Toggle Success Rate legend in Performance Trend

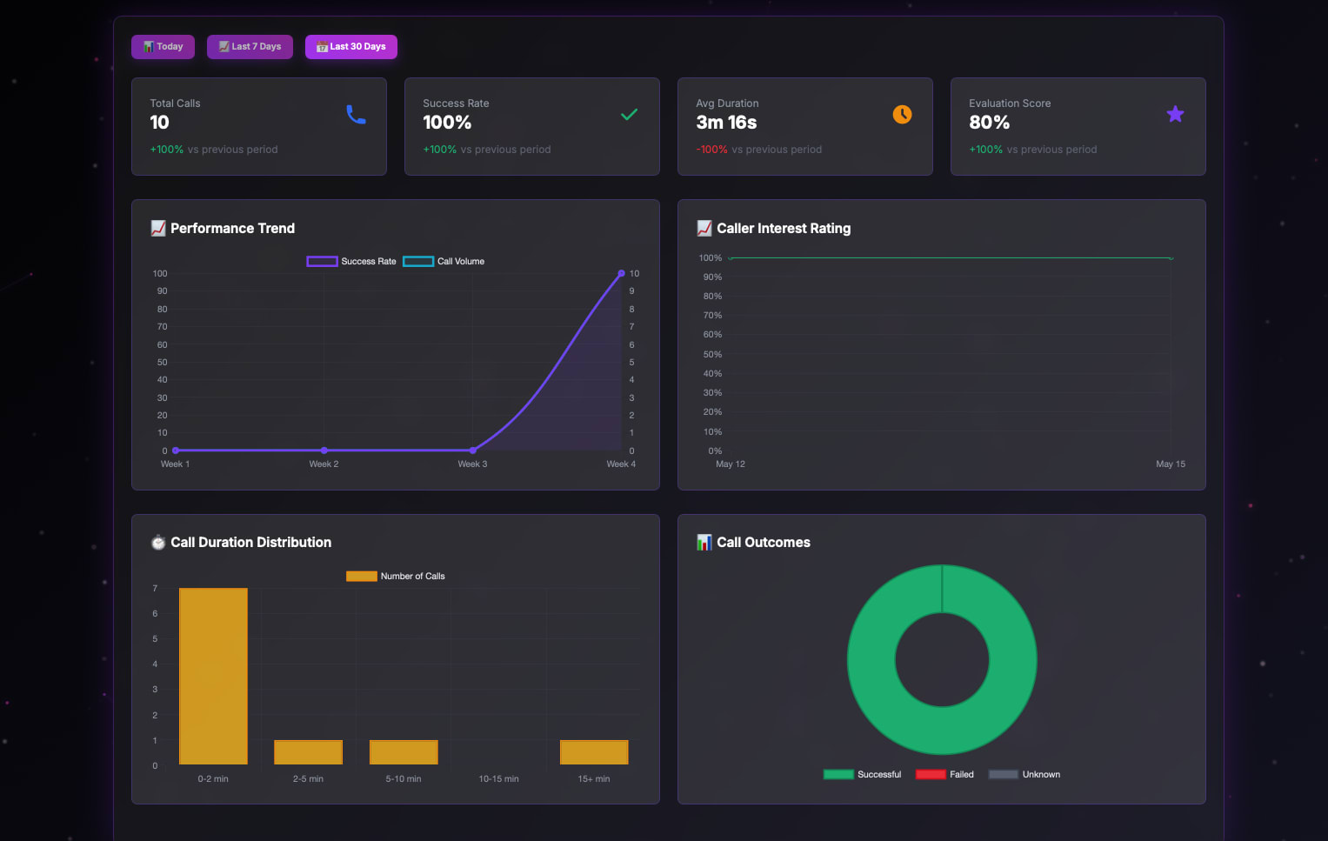tap(351, 262)
